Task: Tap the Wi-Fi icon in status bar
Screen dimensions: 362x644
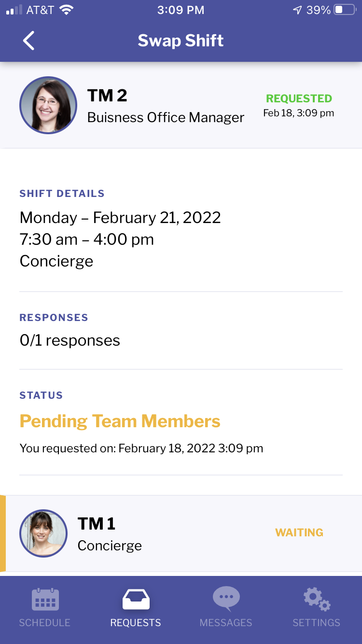Action: pyautogui.click(x=66, y=10)
